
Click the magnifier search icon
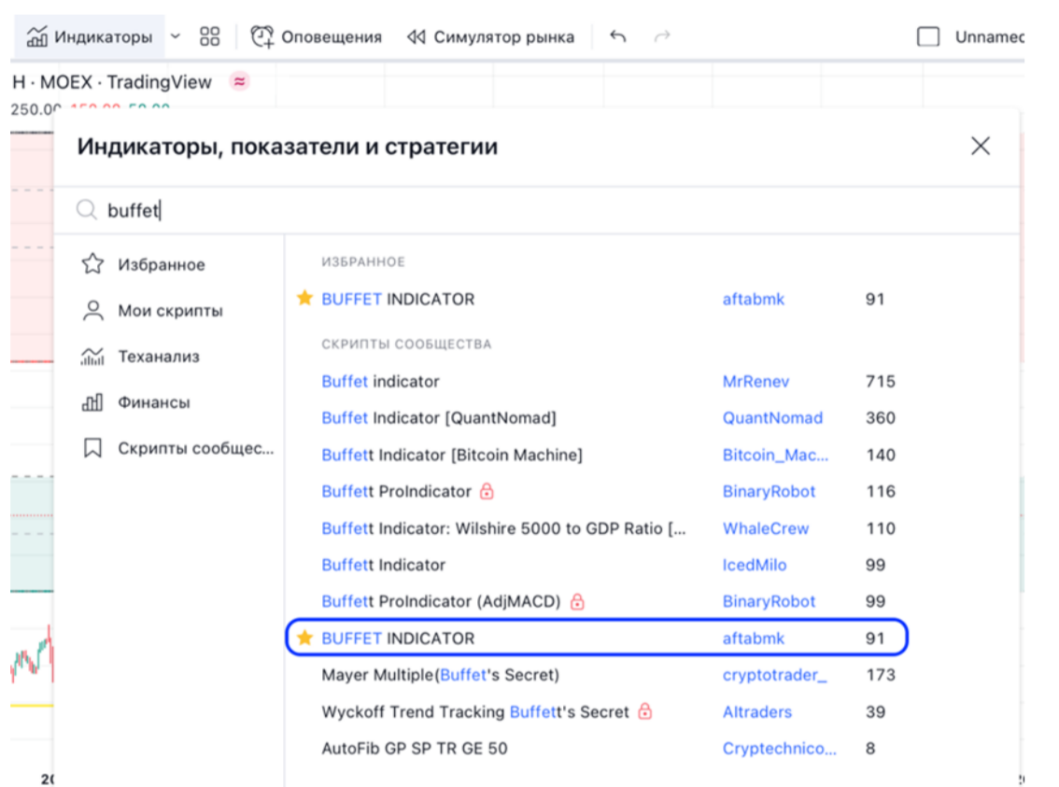87,210
